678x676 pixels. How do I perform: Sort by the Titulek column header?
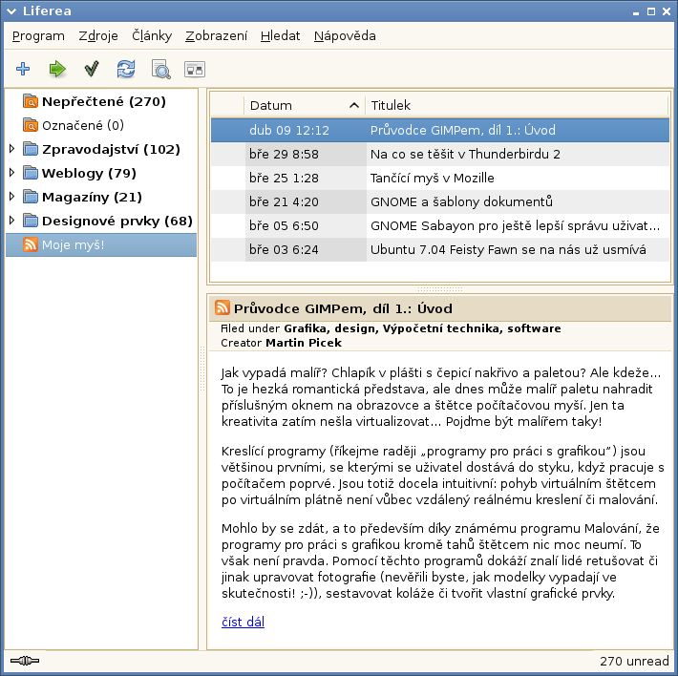point(517,105)
